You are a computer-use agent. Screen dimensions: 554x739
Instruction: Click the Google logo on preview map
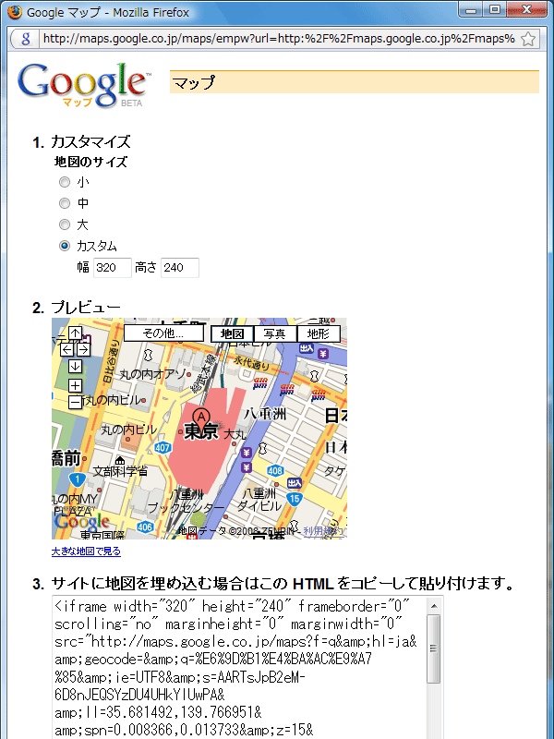[81, 521]
